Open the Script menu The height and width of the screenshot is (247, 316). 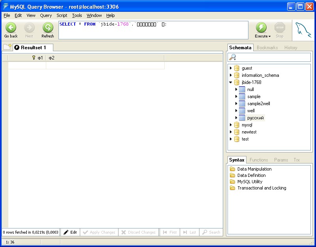point(62,15)
